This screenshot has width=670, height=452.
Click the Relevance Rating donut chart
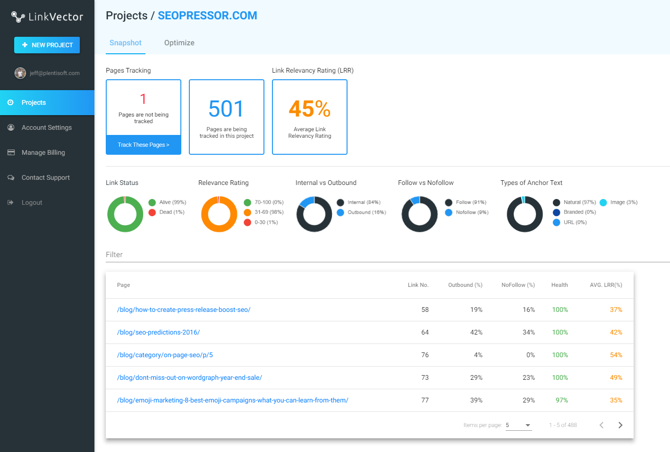click(219, 214)
